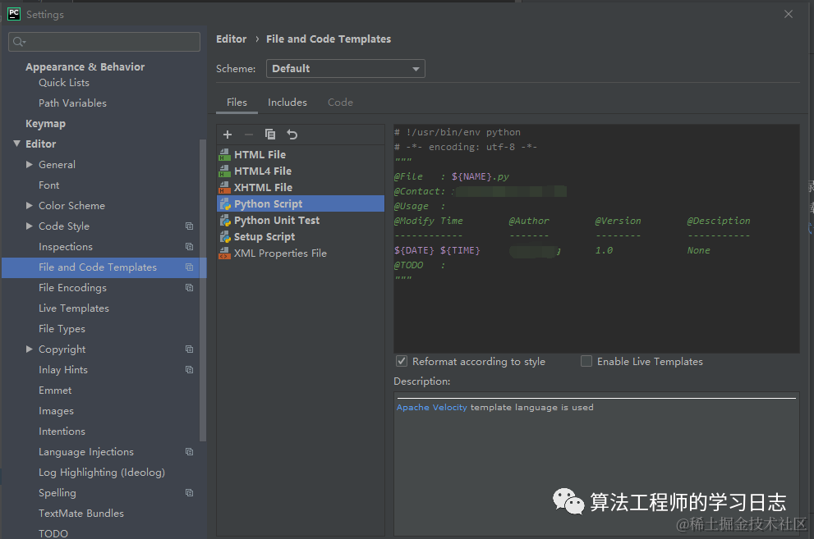Open Font settings
814x539 pixels.
point(48,185)
